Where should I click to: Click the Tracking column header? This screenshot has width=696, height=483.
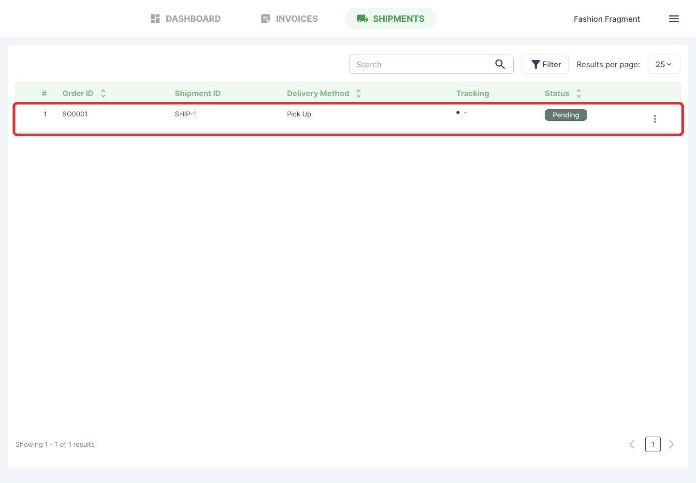473,93
